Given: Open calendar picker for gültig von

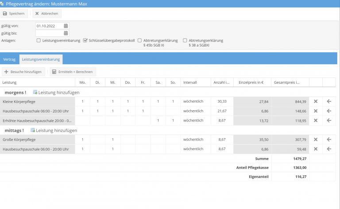Looking at the screenshot, I should click(x=66, y=26).
